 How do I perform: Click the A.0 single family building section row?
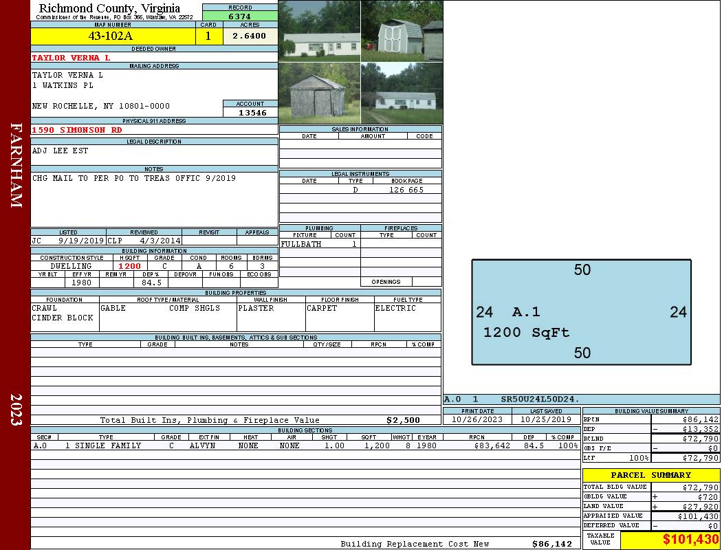[x=305, y=445]
